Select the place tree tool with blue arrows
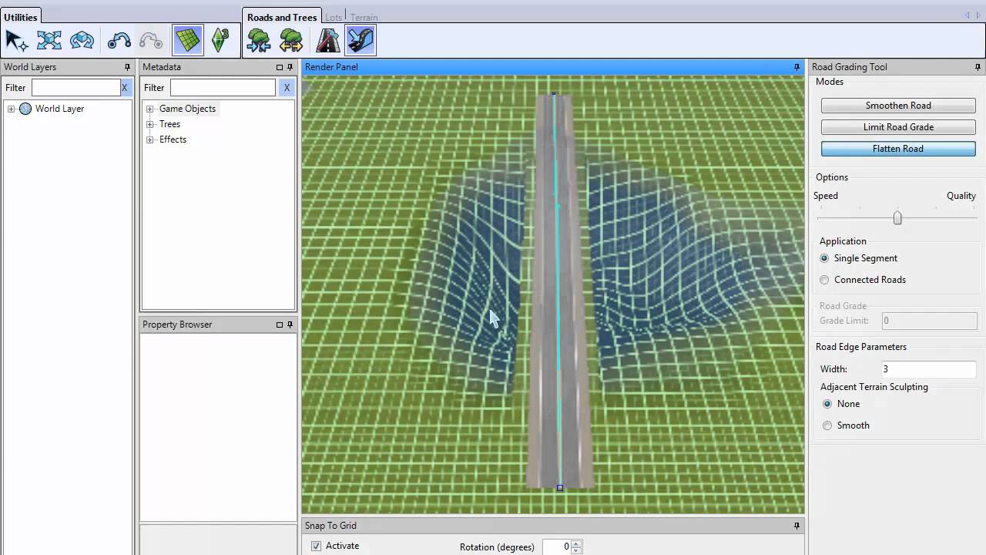The image size is (986, 555). [x=259, y=40]
